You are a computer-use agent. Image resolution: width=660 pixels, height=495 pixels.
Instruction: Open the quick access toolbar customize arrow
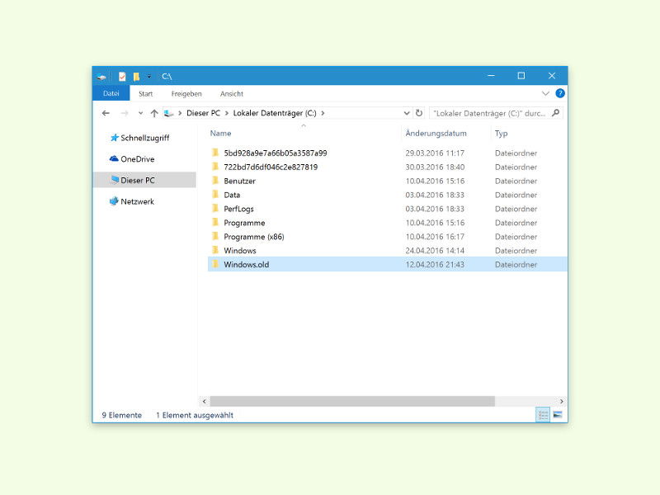click(x=149, y=76)
